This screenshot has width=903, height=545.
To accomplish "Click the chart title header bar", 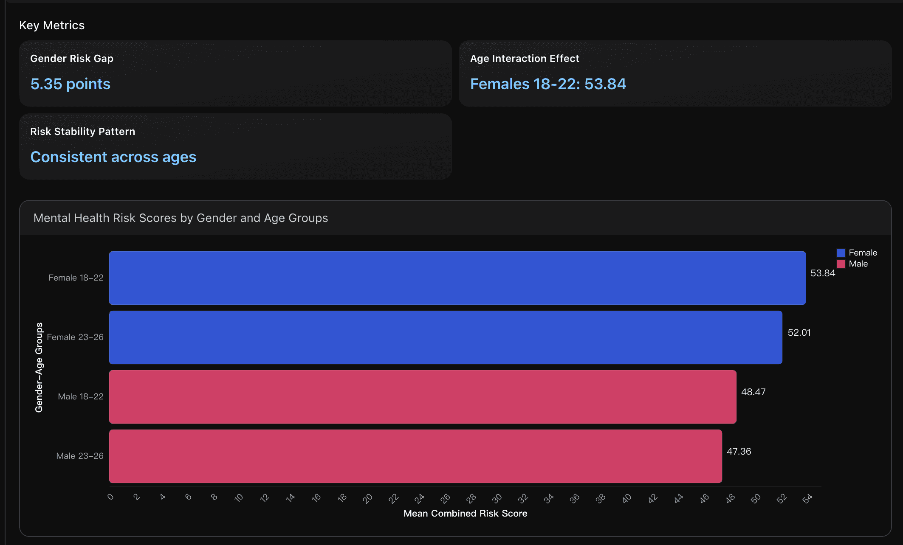I will (x=455, y=218).
